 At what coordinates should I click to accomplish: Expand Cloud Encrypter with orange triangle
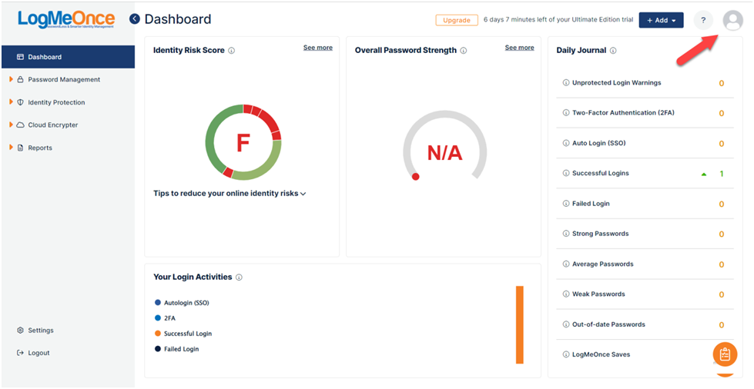[11, 125]
